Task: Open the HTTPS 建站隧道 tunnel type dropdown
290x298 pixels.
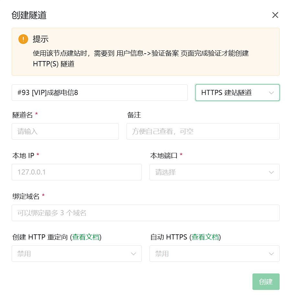Action: 237,93
